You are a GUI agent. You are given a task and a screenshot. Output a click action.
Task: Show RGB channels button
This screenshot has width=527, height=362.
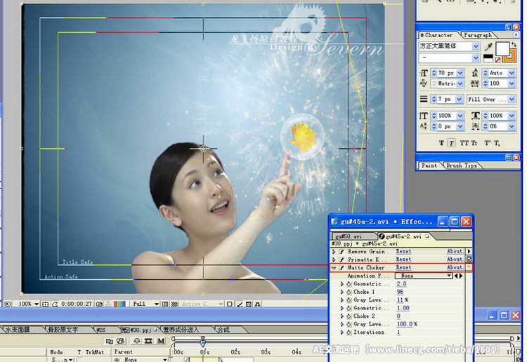pos(119,304)
